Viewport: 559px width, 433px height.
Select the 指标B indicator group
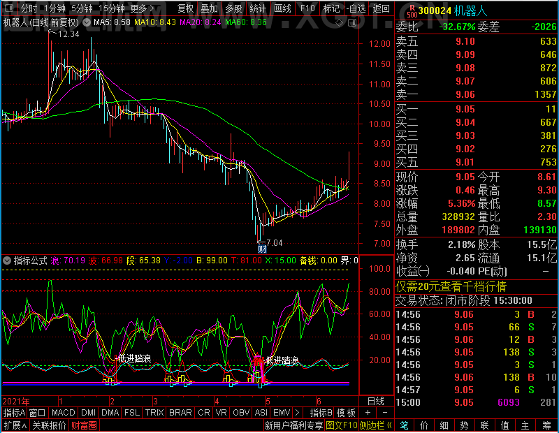pyautogui.click(x=321, y=413)
